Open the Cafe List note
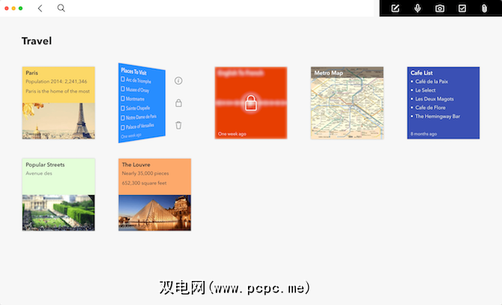This screenshot has width=502, height=305. (444, 103)
